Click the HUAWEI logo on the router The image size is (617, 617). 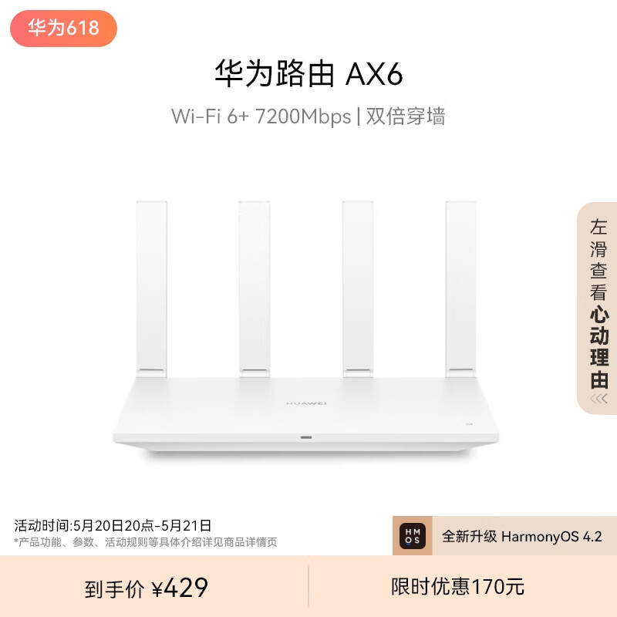(306, 403)
